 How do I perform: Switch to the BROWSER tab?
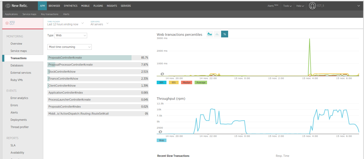(54, 6)
